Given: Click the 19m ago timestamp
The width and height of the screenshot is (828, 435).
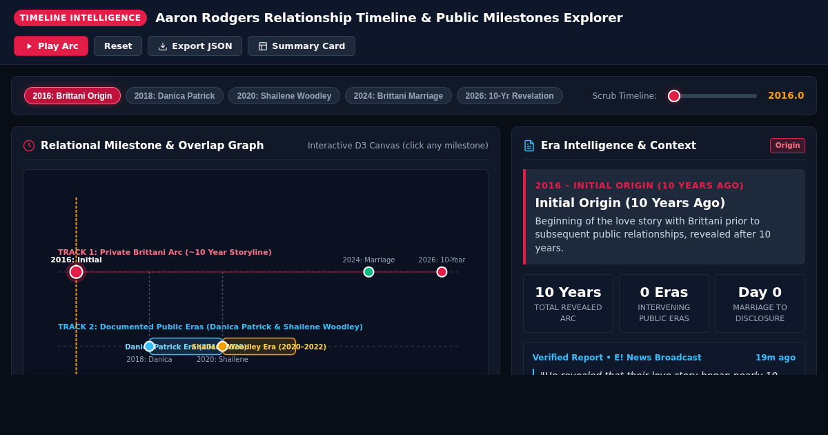Looking at the screenshot, I should (776, 358).
